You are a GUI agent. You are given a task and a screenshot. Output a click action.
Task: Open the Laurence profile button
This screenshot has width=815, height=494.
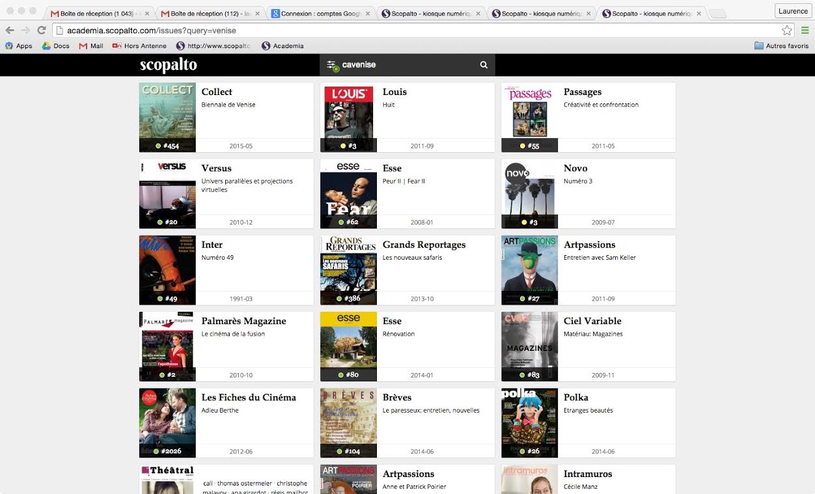pos(793,11)
